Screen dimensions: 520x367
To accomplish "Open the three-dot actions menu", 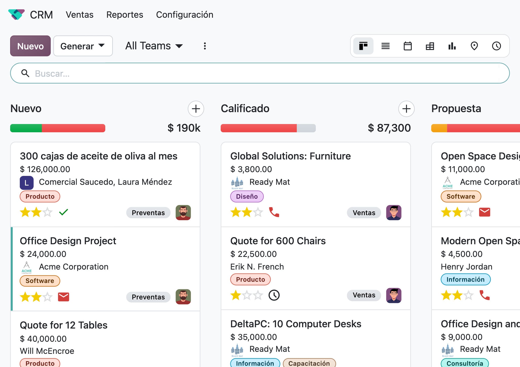I will click(x=205, y=46).
